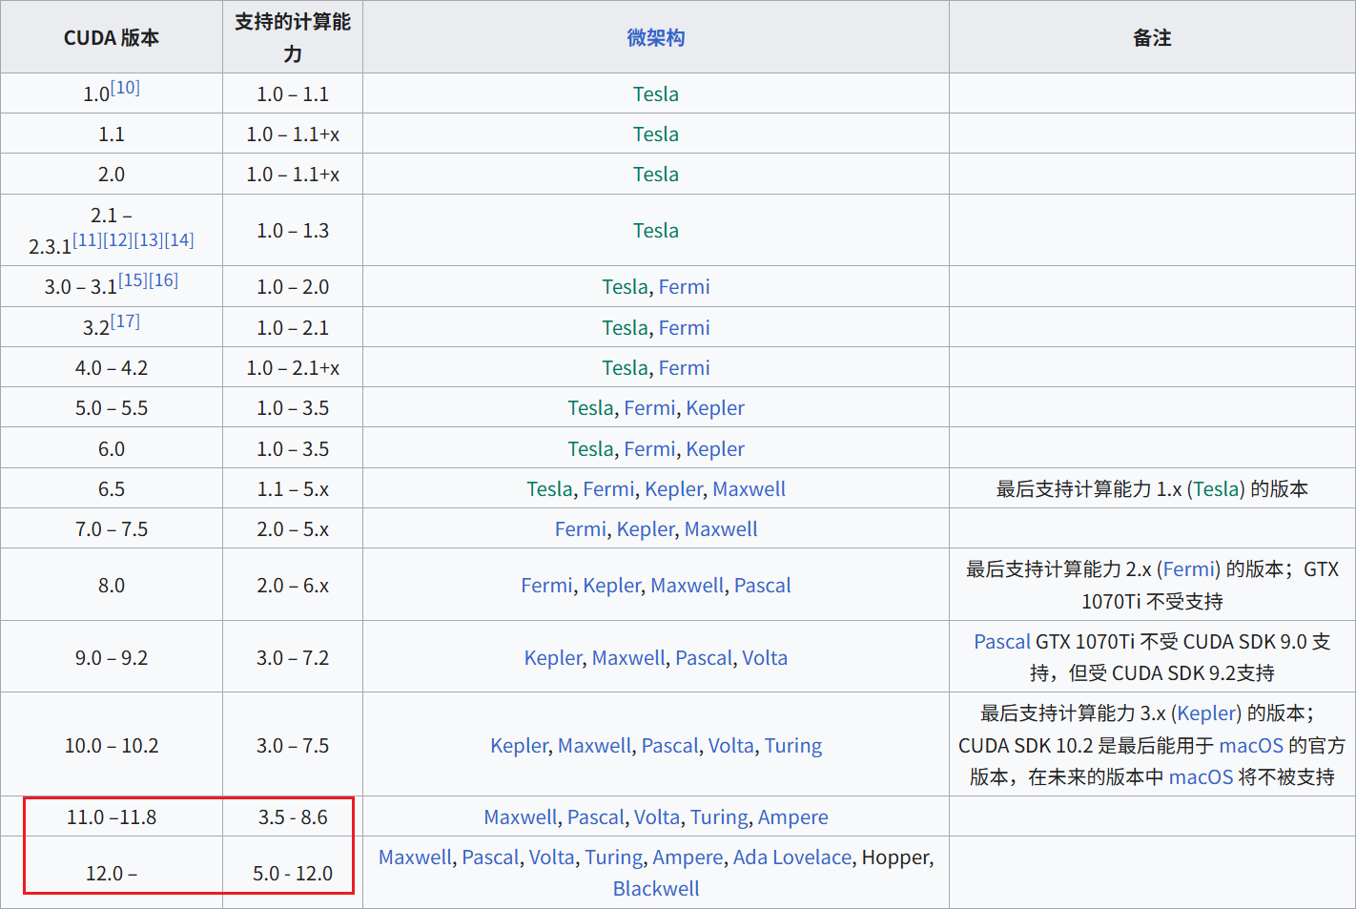
Task: Select the 1.1 – 5.x compute capability cell
Action: [x=293, y=488]
